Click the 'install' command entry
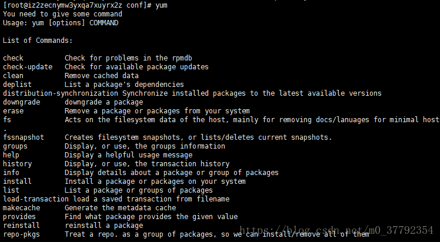Viewport: 440px width, 242px height. (17, 181)
